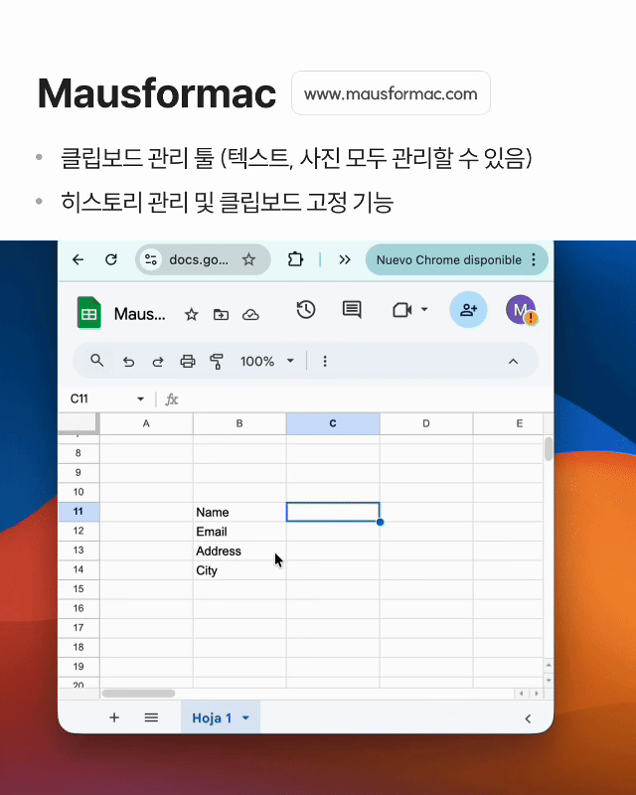636x795 pixels.
Task: Start a Meet call camera icon
Action: tap(402, 310)
